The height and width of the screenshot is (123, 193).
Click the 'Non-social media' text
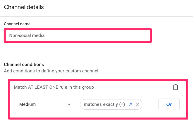pos(27,35)
